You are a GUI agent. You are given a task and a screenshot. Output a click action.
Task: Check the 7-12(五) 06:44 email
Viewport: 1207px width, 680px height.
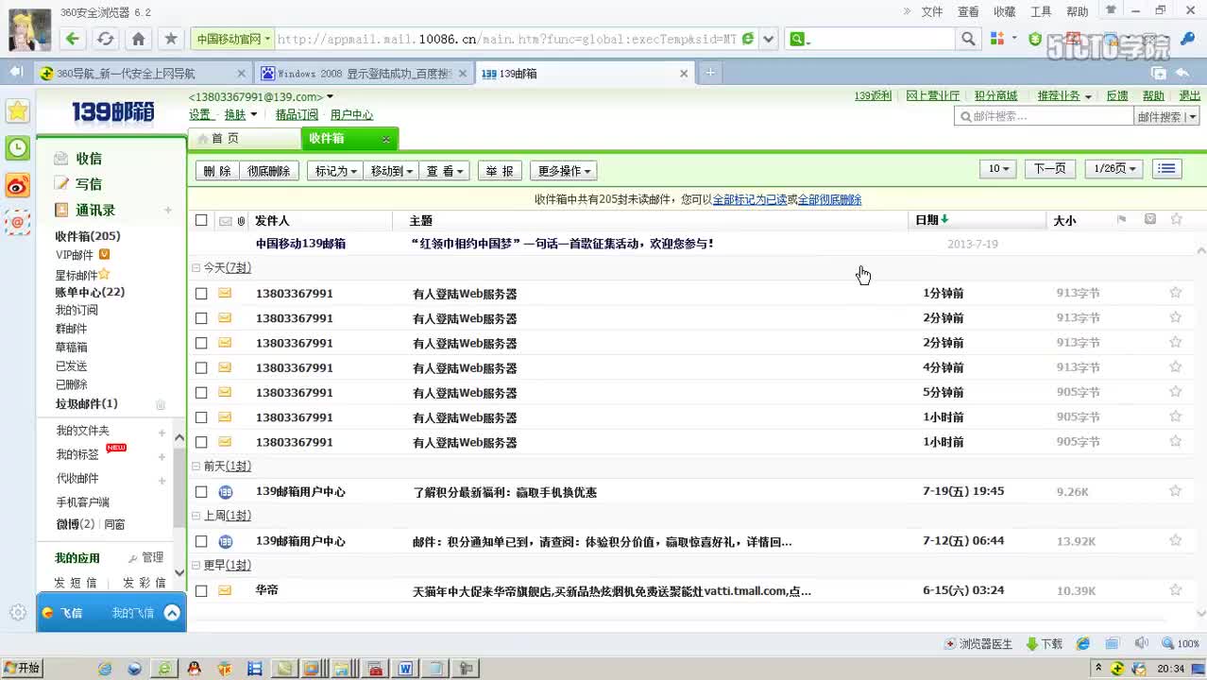(201, 541)
